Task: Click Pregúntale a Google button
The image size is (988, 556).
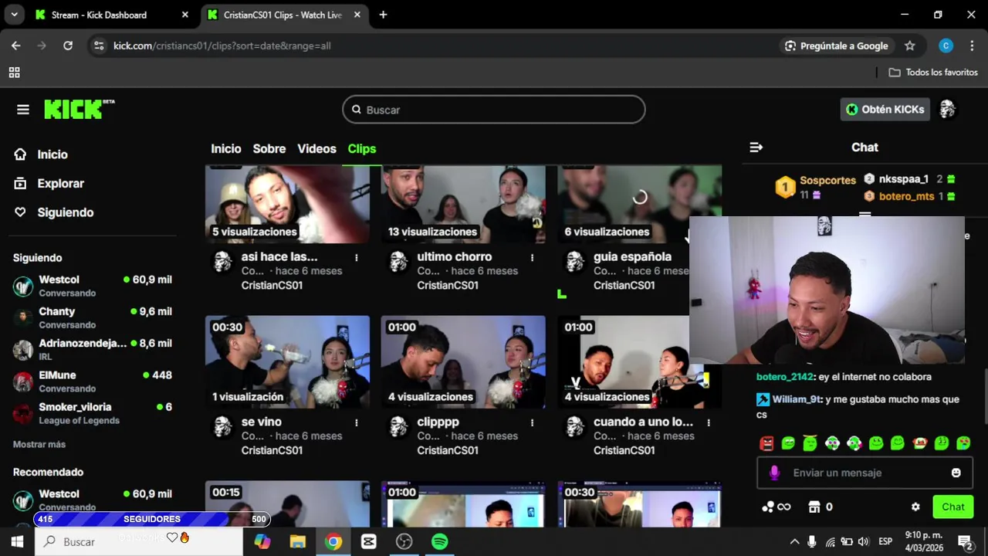Action: click(x=836, y=46)
